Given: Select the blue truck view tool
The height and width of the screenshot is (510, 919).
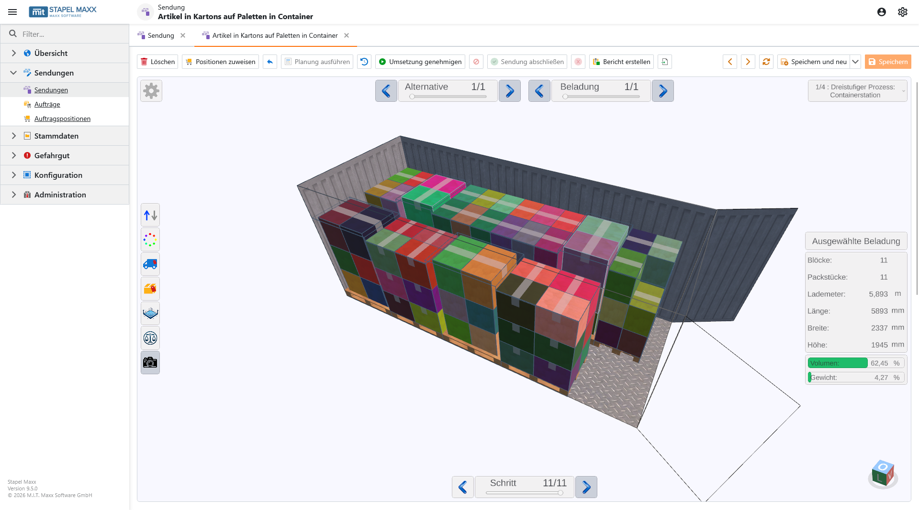Looking at the screenshot, I should pos(150,264).
